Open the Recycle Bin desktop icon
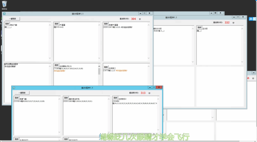The width and height of the screenshot is (257, 142). coord(4,4)
